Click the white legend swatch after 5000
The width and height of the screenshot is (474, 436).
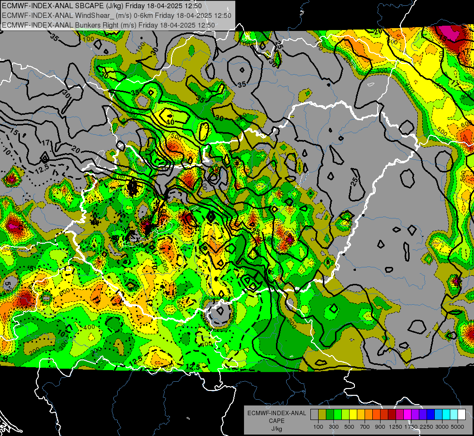coord(462,415)
